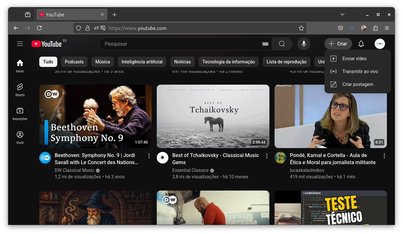Go to Início in the sidebar
The image size is (403, 234).
click(20, 66)
